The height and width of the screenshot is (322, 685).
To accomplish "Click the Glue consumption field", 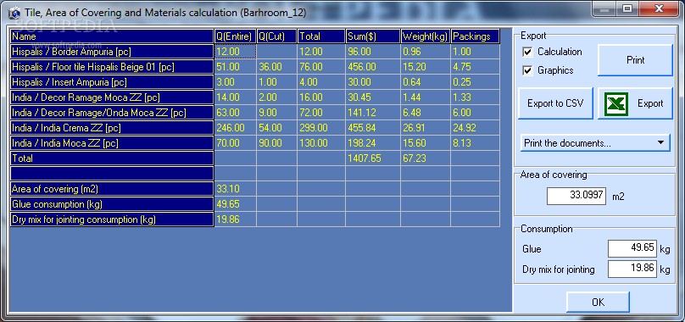I will click(x=632, y=248).
